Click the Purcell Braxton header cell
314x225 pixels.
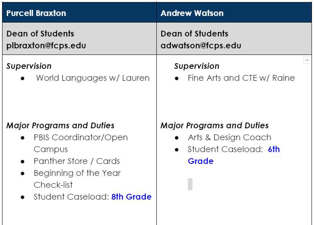(x=36, y=13)
